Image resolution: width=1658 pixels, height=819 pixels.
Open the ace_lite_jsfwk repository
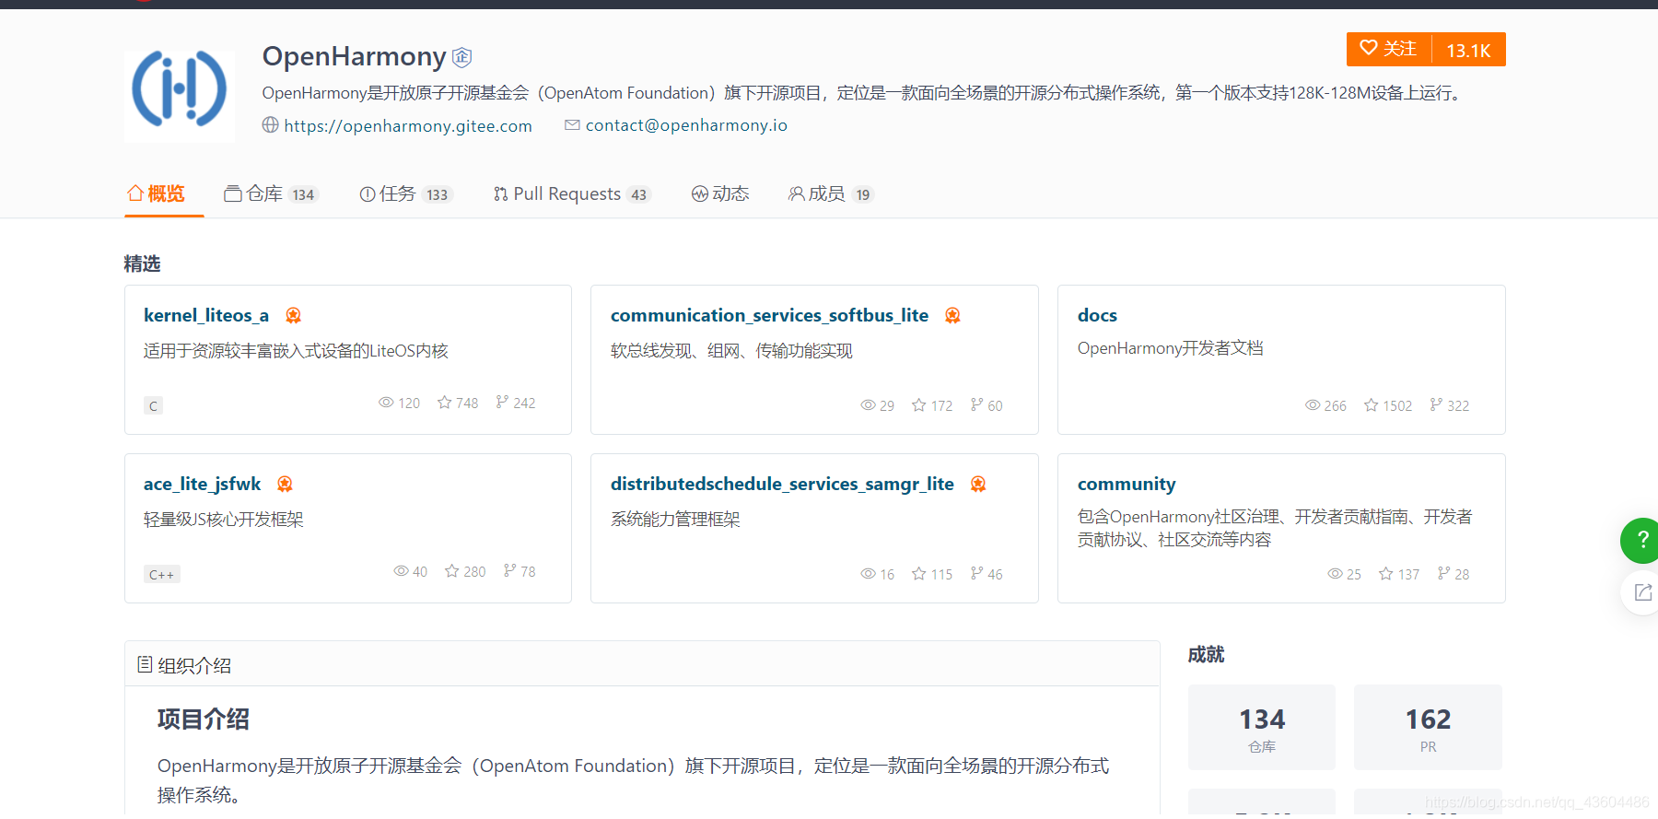pos(203,484)
